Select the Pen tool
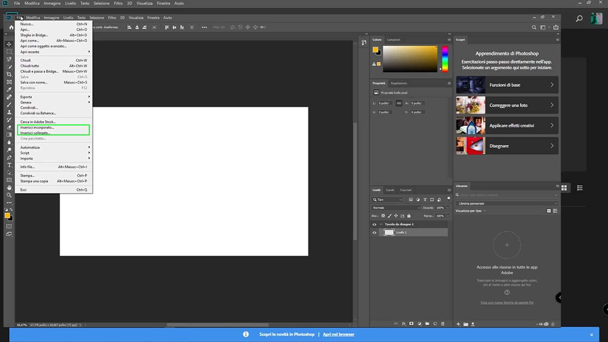Image resolution: width=608 pixels, height=342 pixels. [x=9, y=157]
